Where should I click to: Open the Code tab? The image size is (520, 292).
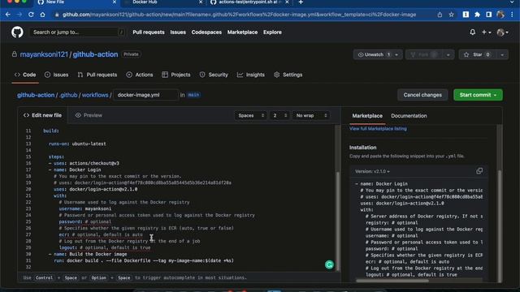[x=25, y=75]
